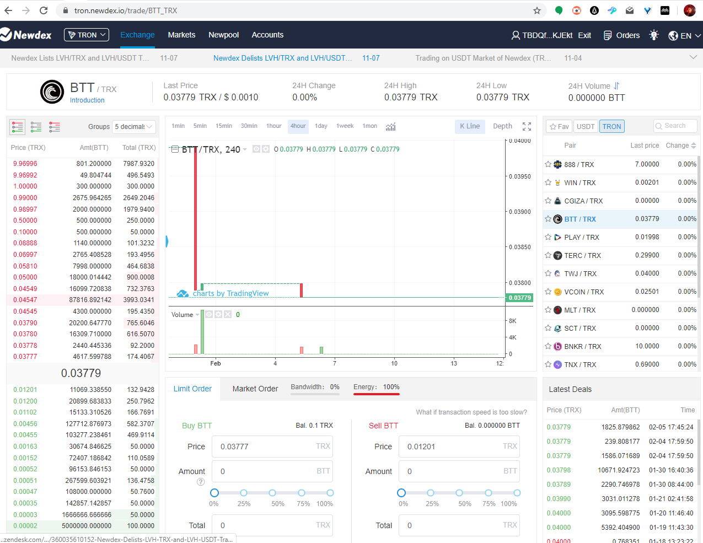
Task: Reload the page with refresh icon
Action: pyautogui.click(x=44, y=10)
